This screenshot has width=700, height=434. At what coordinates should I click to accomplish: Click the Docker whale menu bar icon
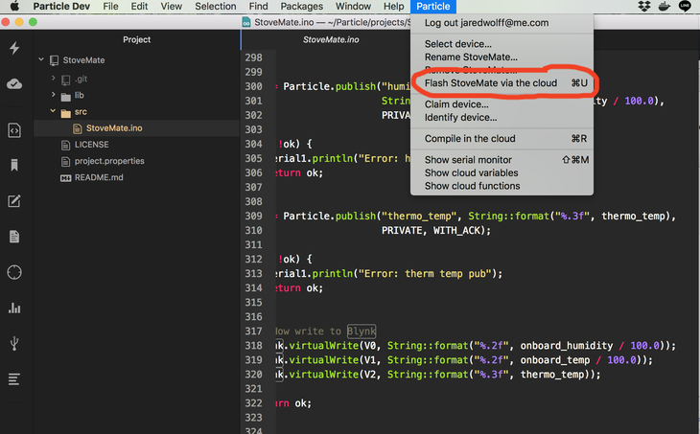click(665, 7)
